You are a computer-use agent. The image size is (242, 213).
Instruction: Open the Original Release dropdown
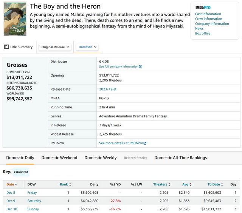55,47
